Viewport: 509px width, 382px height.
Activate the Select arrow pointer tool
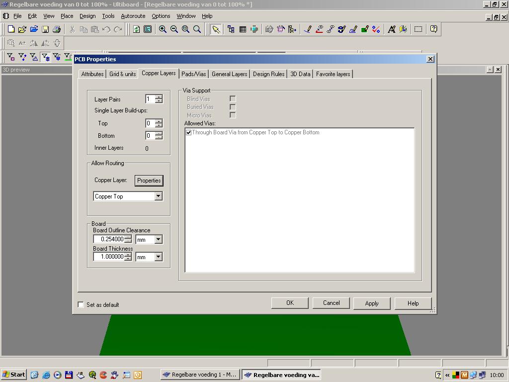point(216,29)
